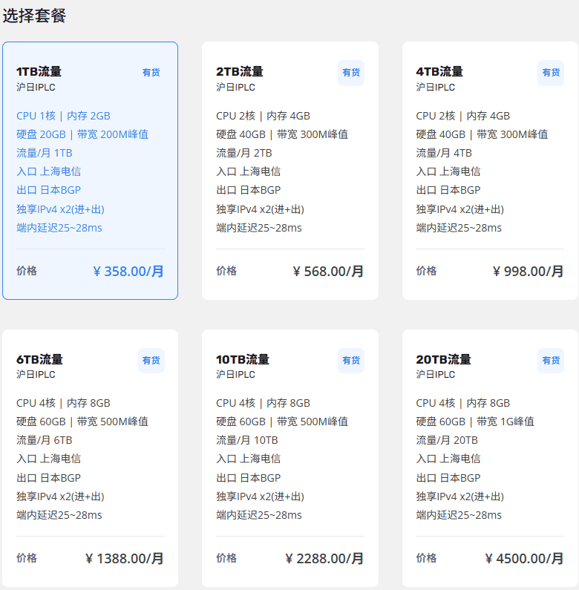This screenshot has width=579, height=590.
Task: Click the 有货 badge on 20TB流量
Action: click(x=551, y=361)
